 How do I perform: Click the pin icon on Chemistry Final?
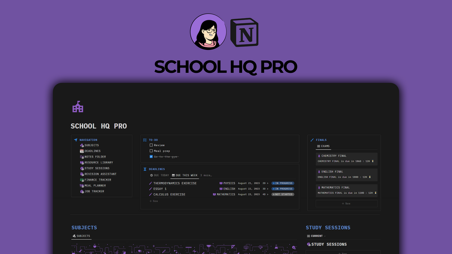[x=319, y=156]
